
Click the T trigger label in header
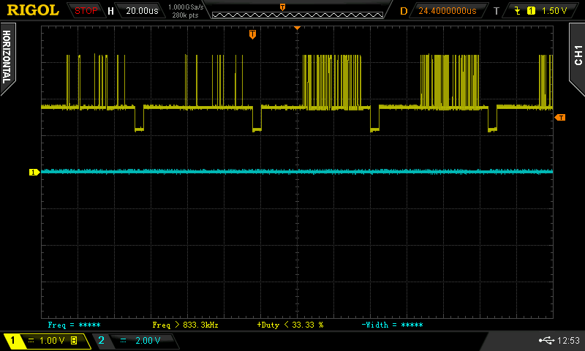[x=497, y=11]
